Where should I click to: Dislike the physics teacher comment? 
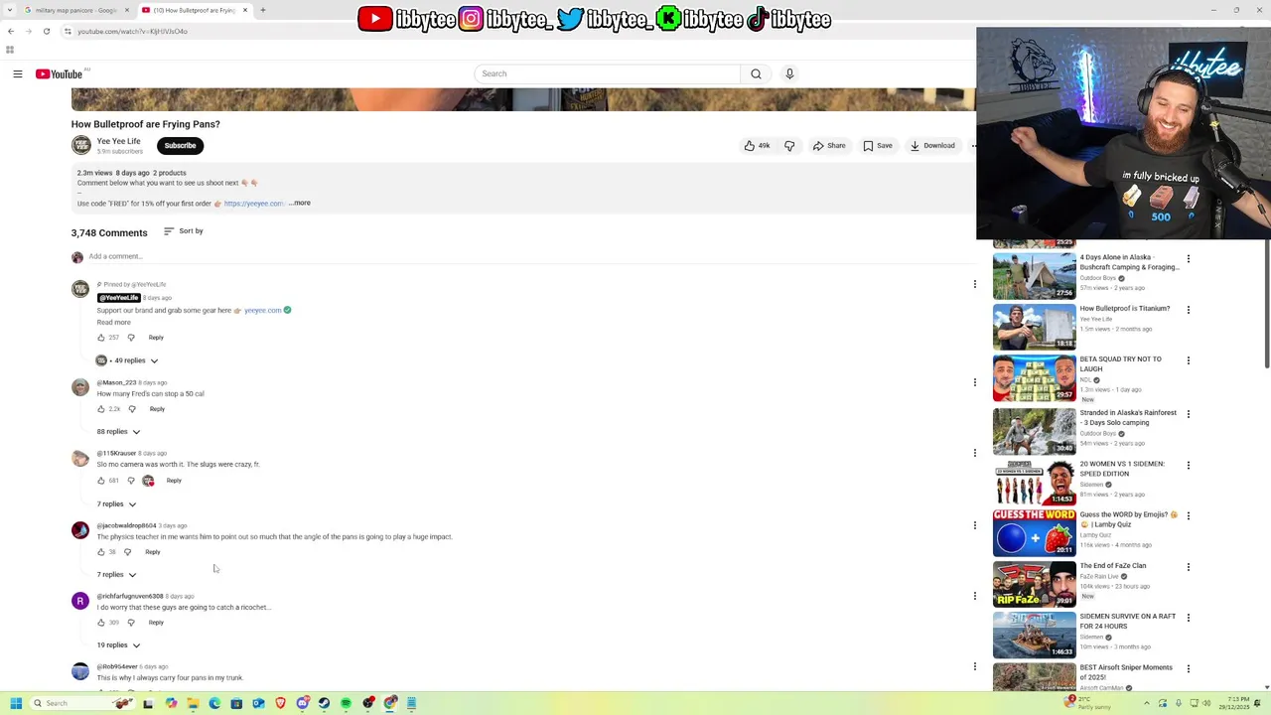coord(127,552)
